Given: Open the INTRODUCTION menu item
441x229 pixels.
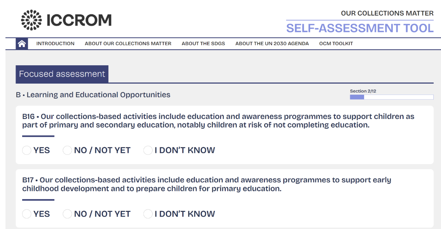Looking at the screenshot, I should [x=56, y=44].
